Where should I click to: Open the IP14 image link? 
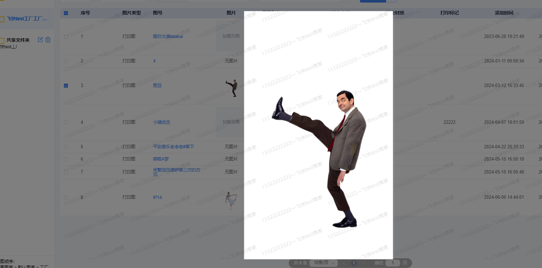click(157, 197)
